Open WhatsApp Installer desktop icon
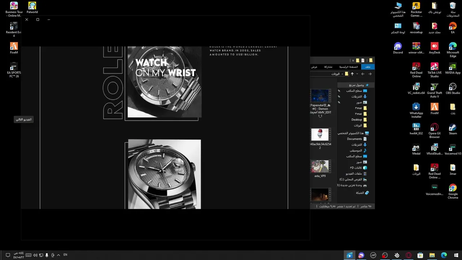The width and height of the screenshot is (462, 260). point(416,110)
